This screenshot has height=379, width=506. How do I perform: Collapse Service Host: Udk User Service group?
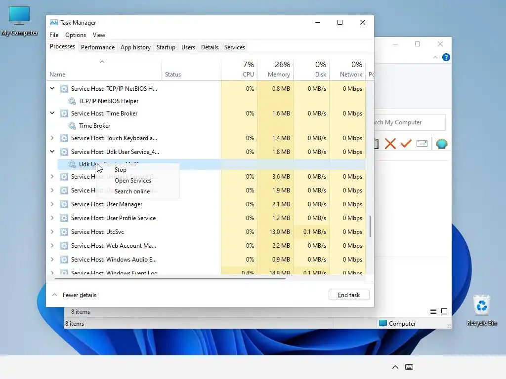coord(52,152)
